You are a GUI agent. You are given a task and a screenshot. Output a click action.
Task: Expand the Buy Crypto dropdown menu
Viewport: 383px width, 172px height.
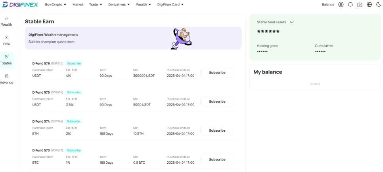click(x=56, y=4)
